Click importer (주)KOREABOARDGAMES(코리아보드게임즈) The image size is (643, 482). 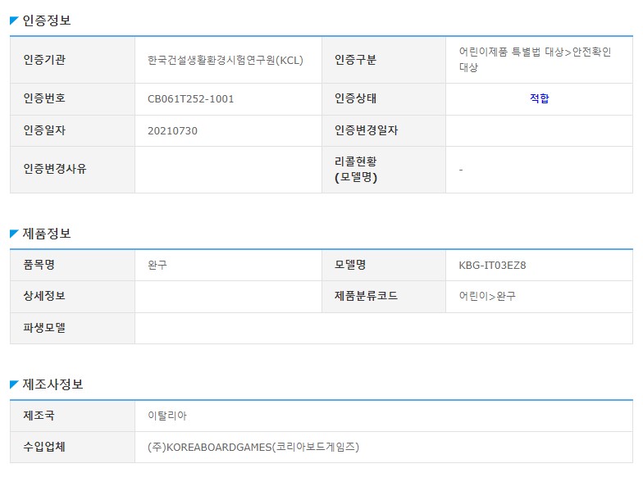click(x=253, y=448)
